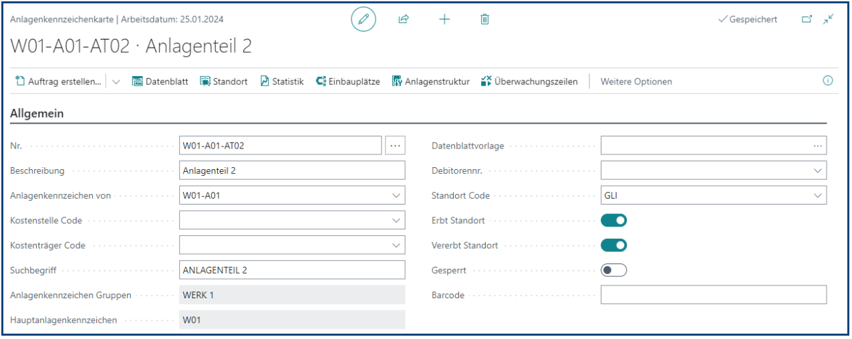
Task: Click the Barcode input field
Action: [714, 295]
